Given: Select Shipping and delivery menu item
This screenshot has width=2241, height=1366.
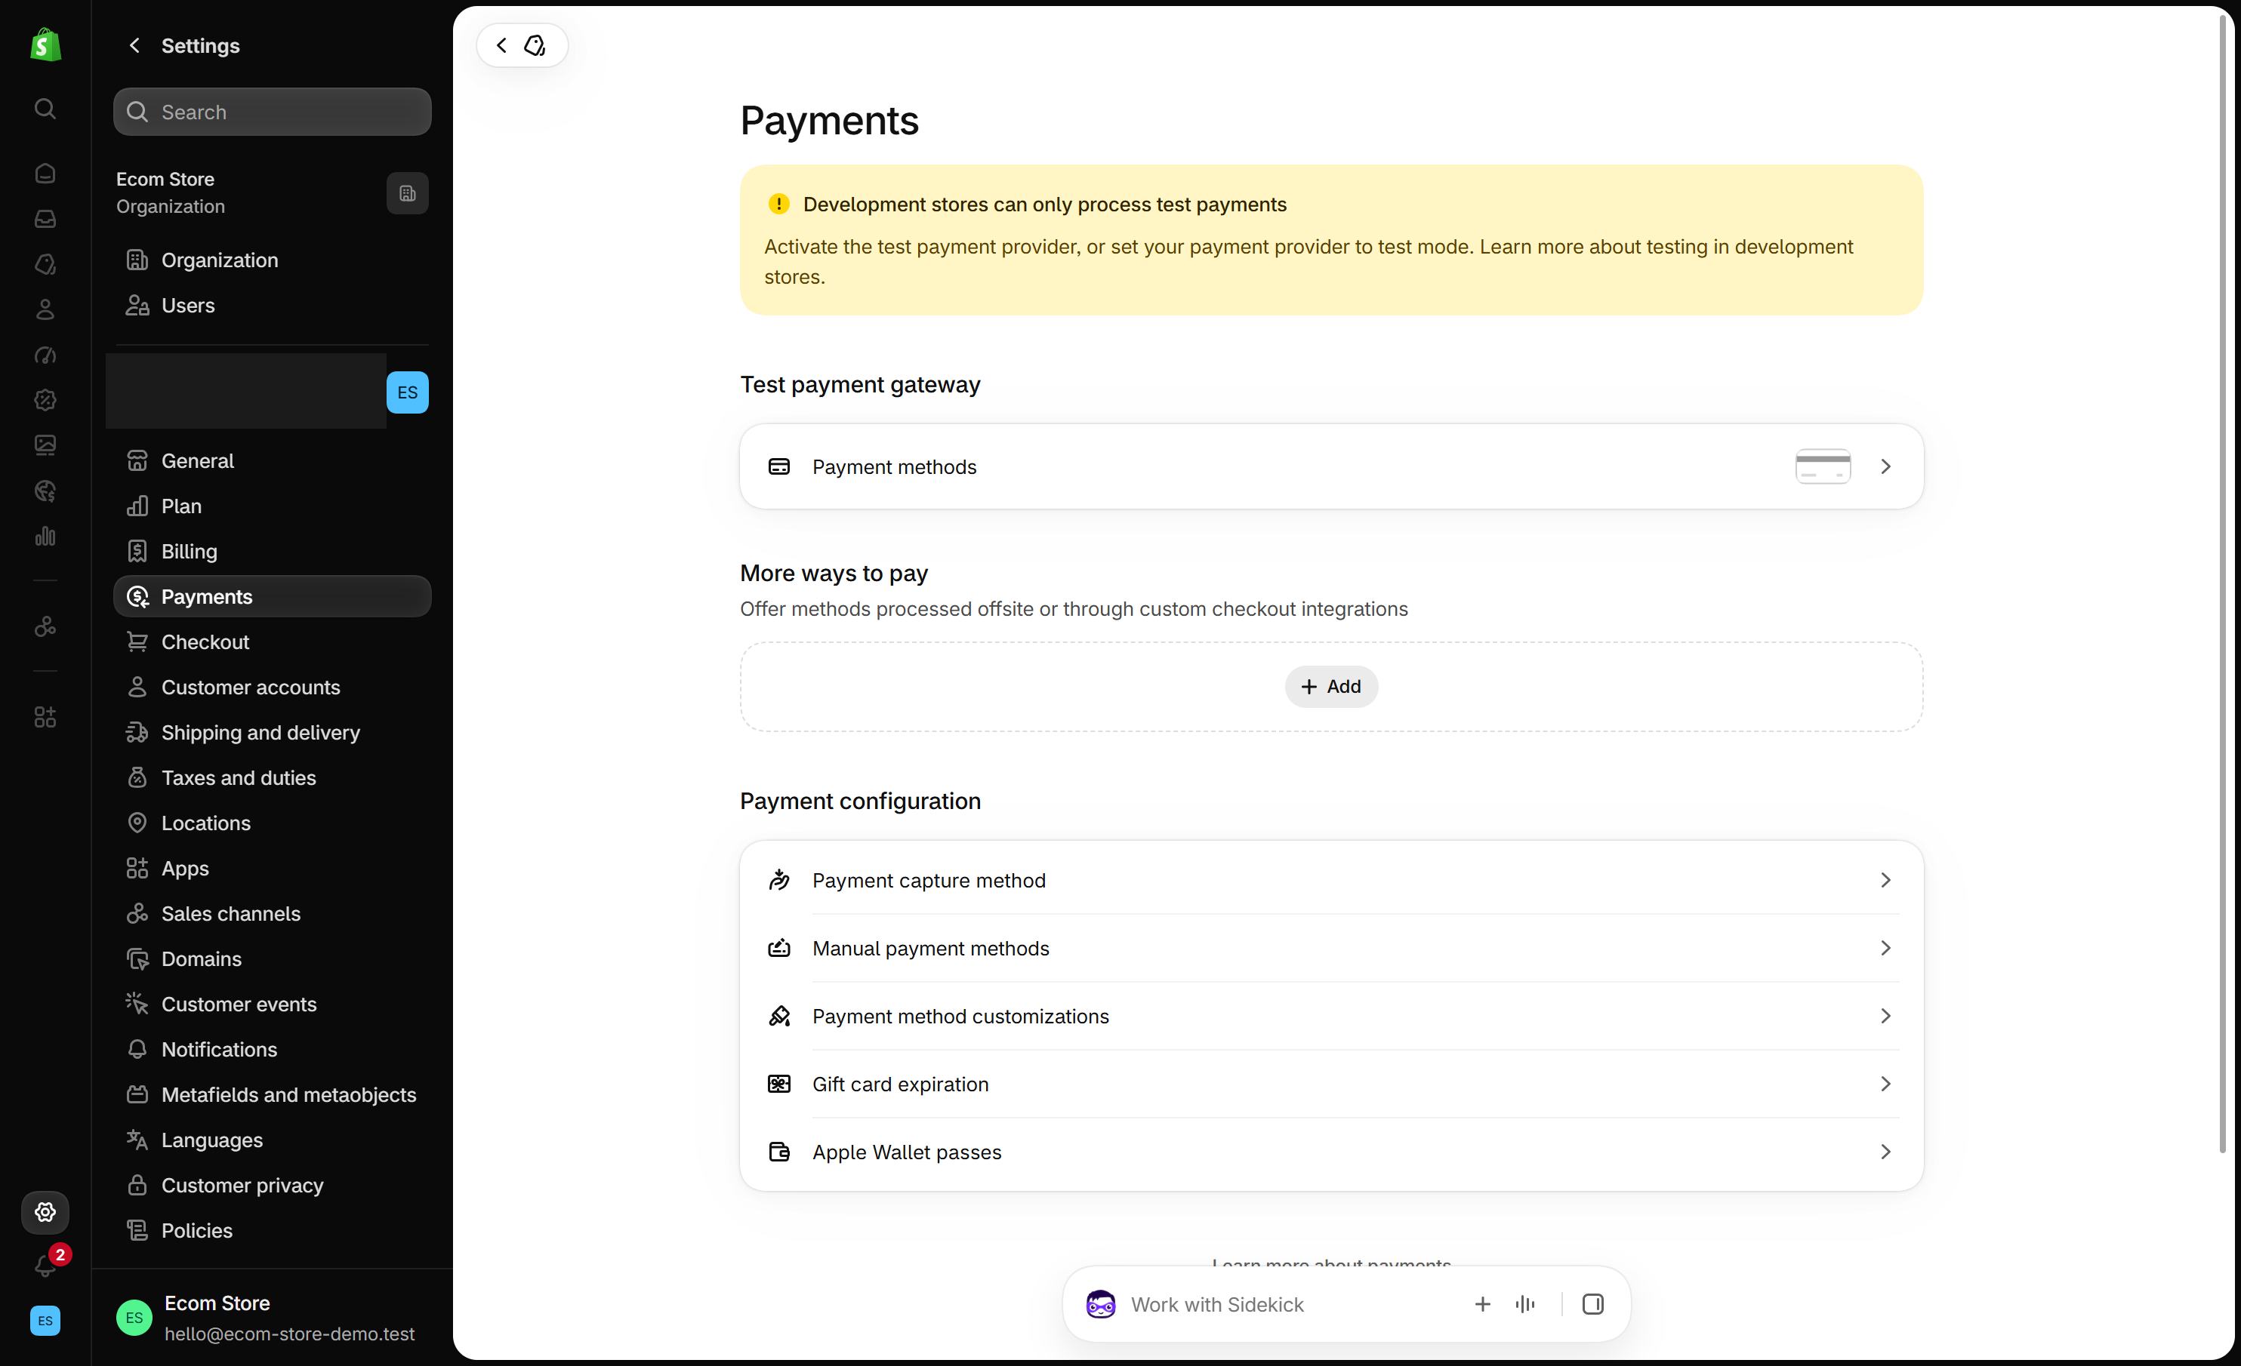Looking at the screenshot, I should (x=272, y=733).
